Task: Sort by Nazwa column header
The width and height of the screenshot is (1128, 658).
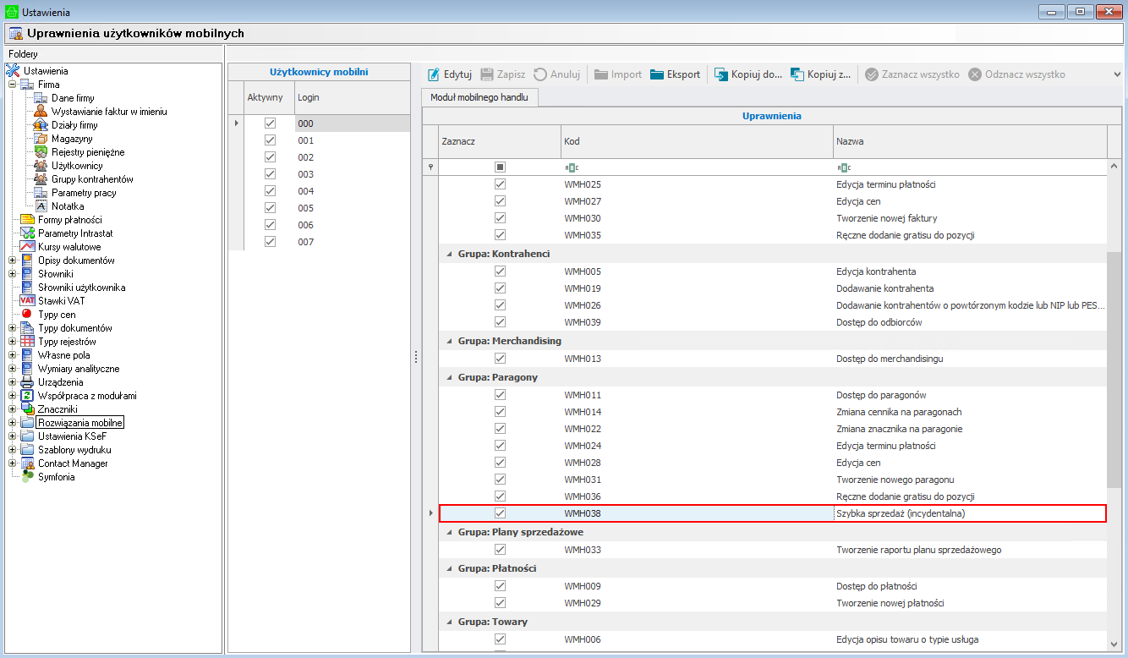Action: point(970,141)
